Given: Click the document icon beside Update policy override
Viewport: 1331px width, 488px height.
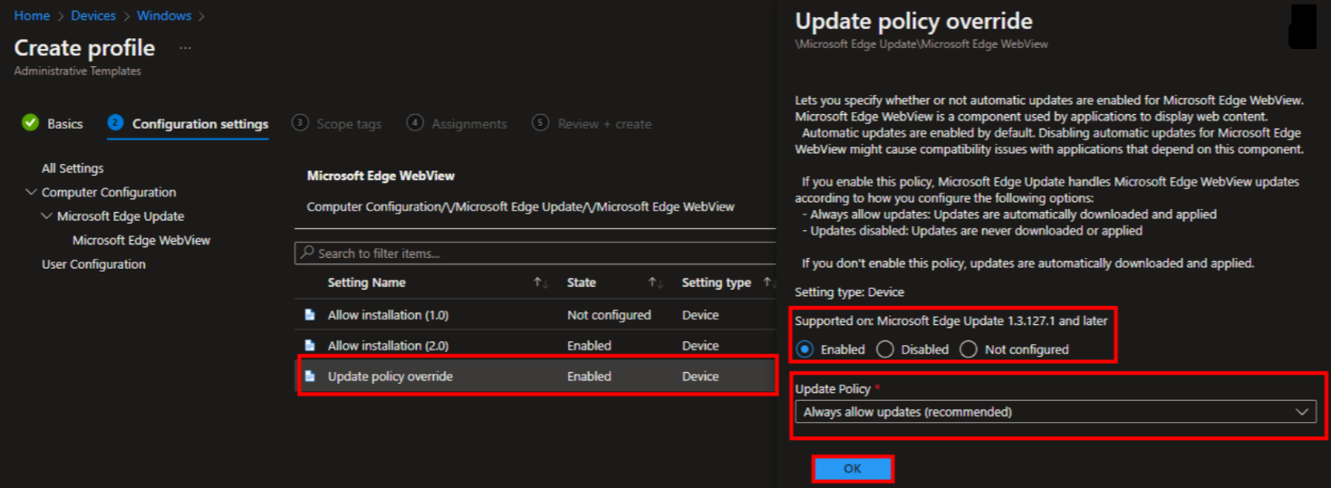Looking at the screenshot, I should [310, 377].
